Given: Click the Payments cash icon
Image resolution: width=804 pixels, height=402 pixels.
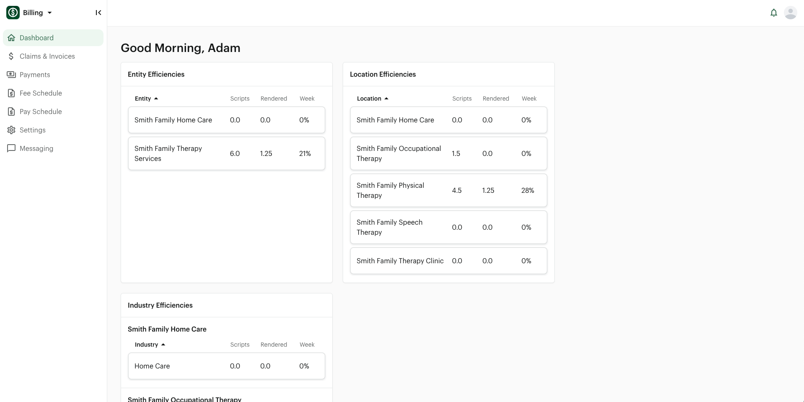Looking at the screenshot, I should point(11,75).
